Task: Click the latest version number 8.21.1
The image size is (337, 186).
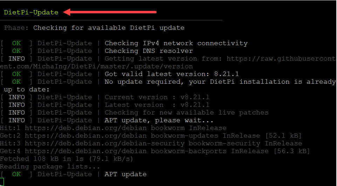Action: [227, 74]
